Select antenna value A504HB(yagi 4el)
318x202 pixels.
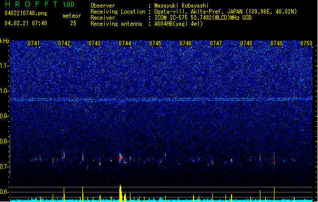click(x=178, y=24)
